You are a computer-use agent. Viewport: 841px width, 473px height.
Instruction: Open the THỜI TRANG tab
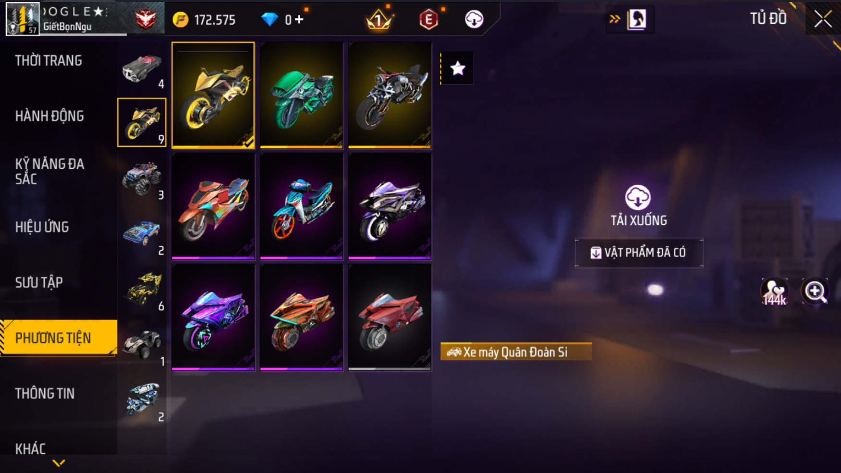pos(49,61)
